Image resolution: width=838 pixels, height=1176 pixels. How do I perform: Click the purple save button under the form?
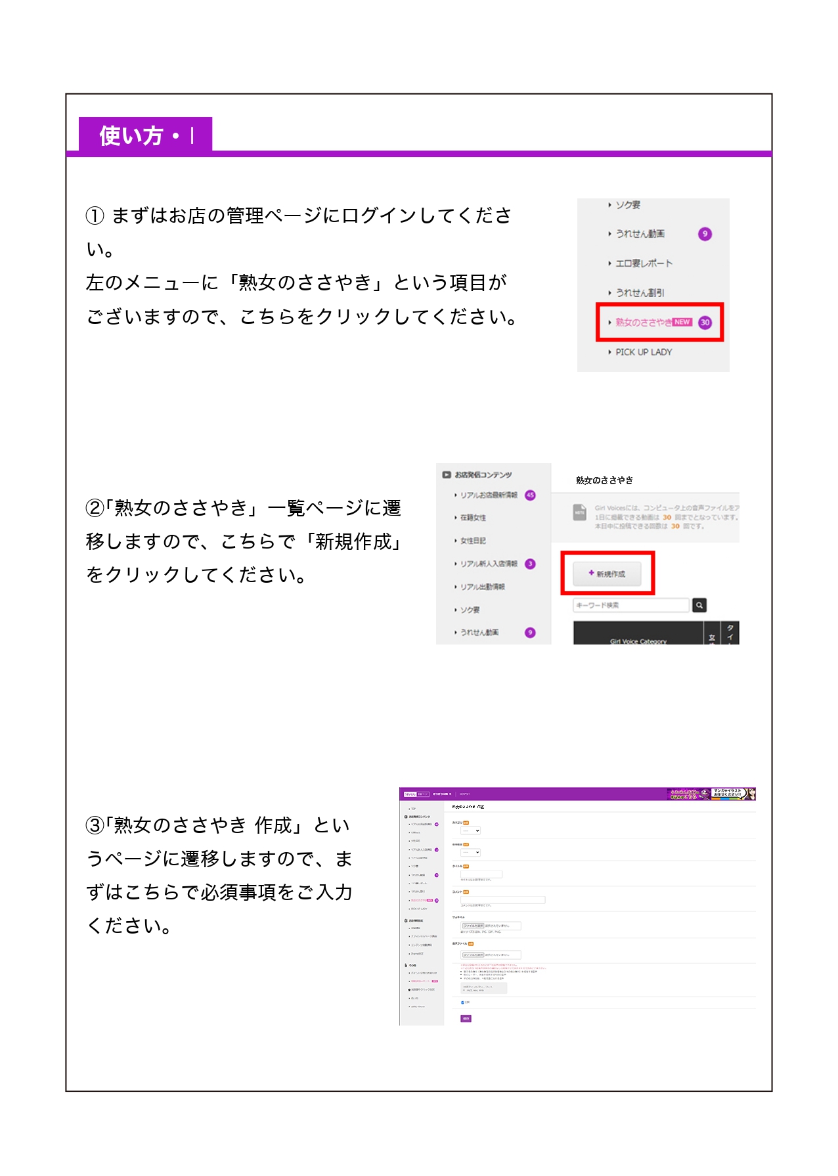point(466,1018)
